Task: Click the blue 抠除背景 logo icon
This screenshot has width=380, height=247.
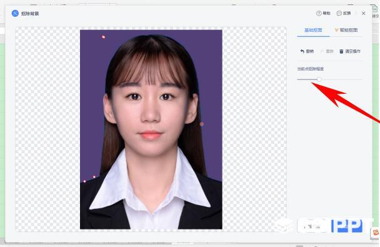Action: coord(15,13)
